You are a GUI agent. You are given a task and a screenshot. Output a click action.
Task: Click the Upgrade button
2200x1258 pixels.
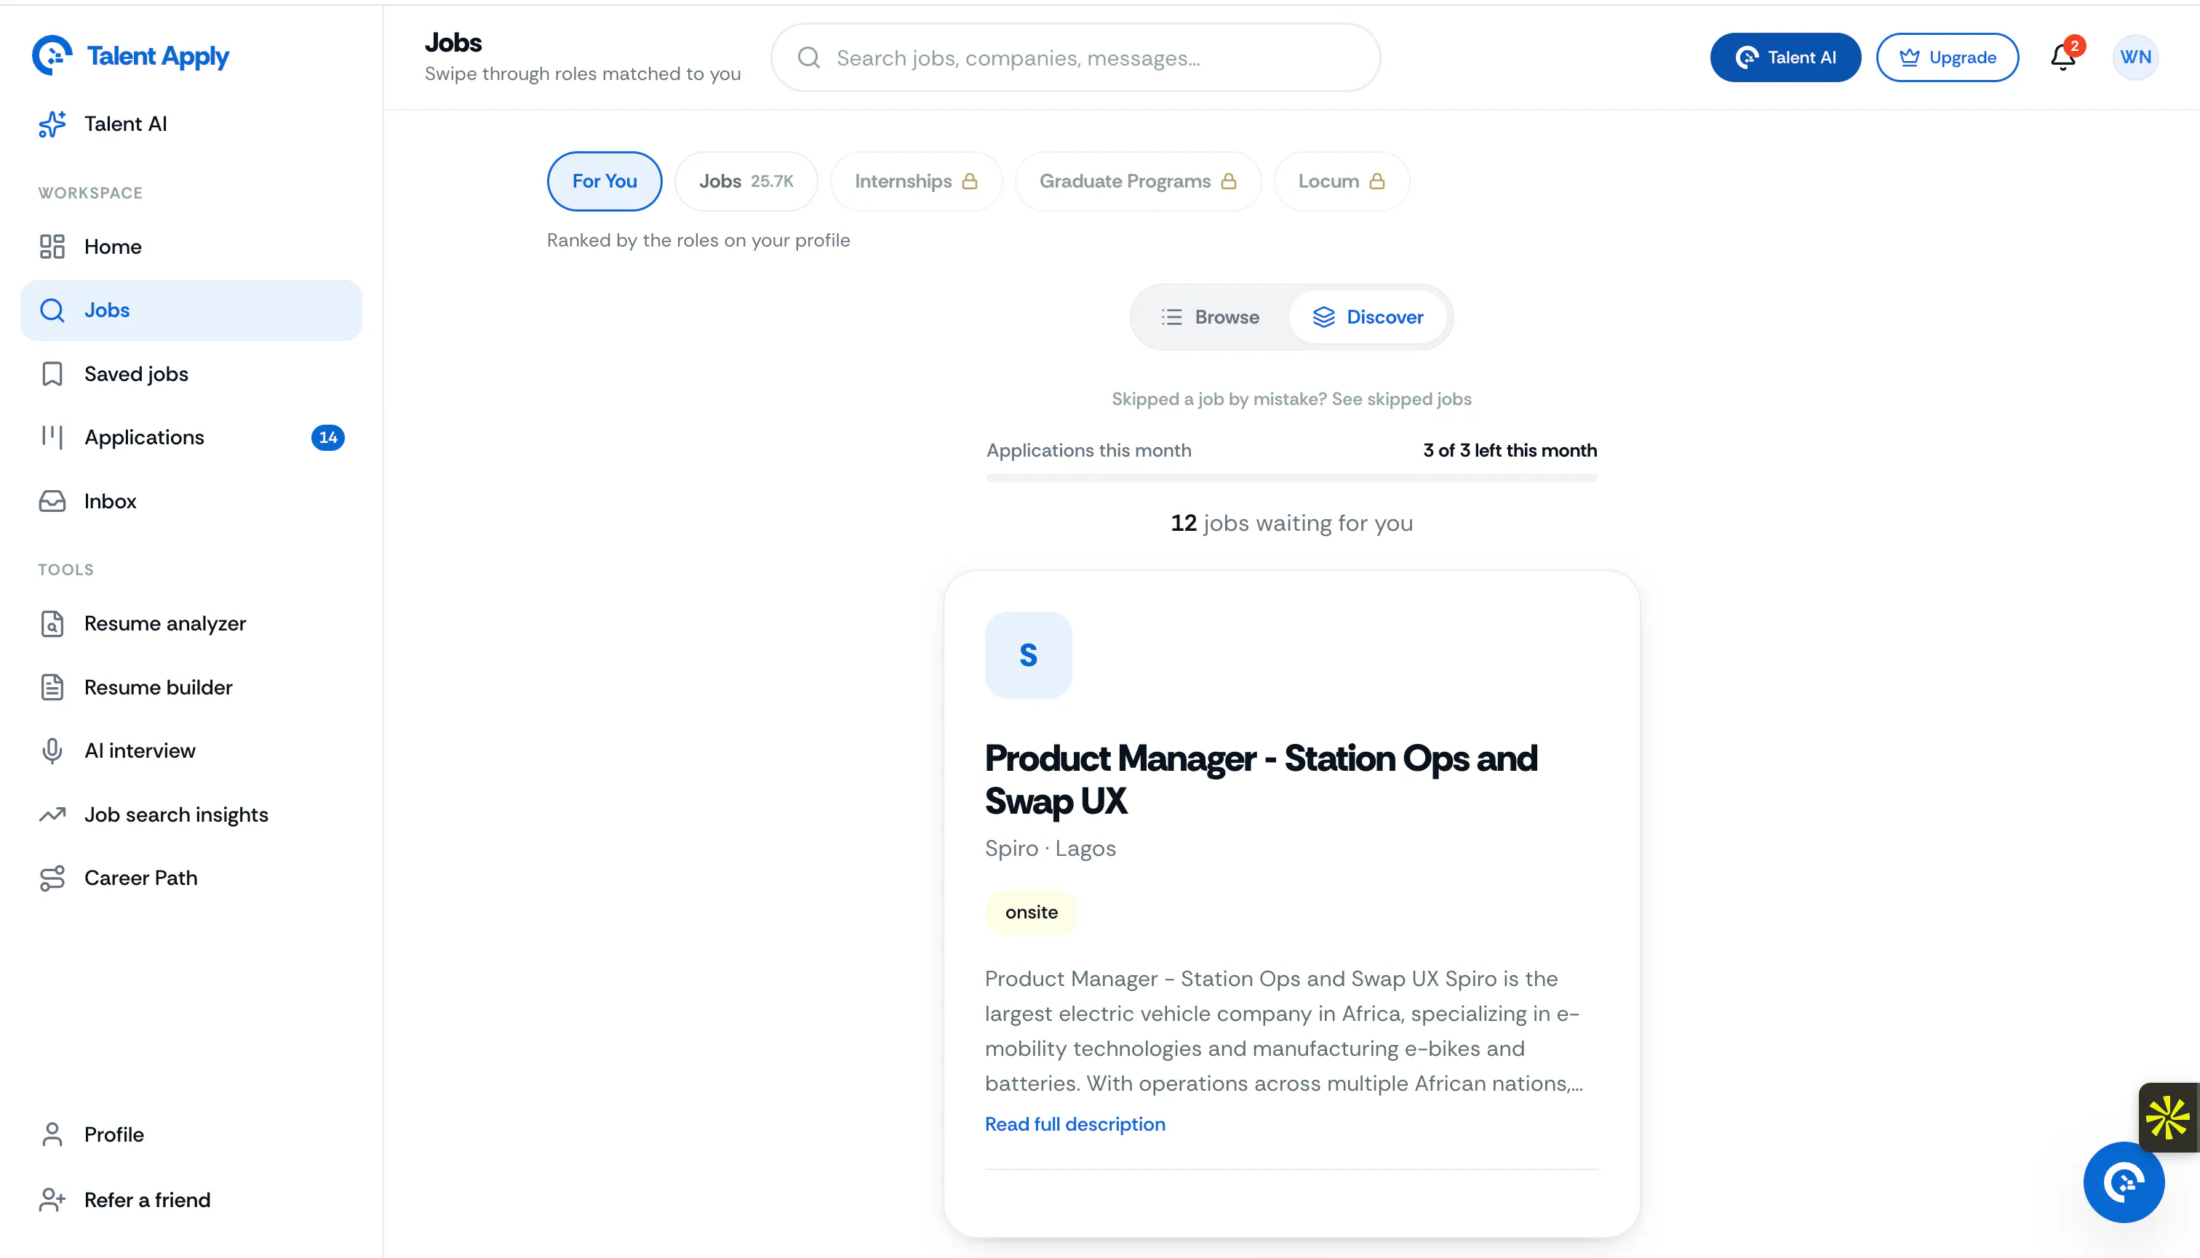click(x=1947, y=57)
